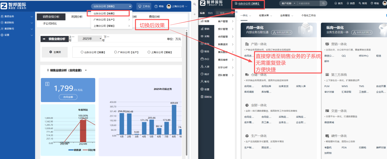This screenshot has width=387, height=159.
Task: Expand the 集团账号 chevron in the blue sidebar
Action: (x=32, y=29)
